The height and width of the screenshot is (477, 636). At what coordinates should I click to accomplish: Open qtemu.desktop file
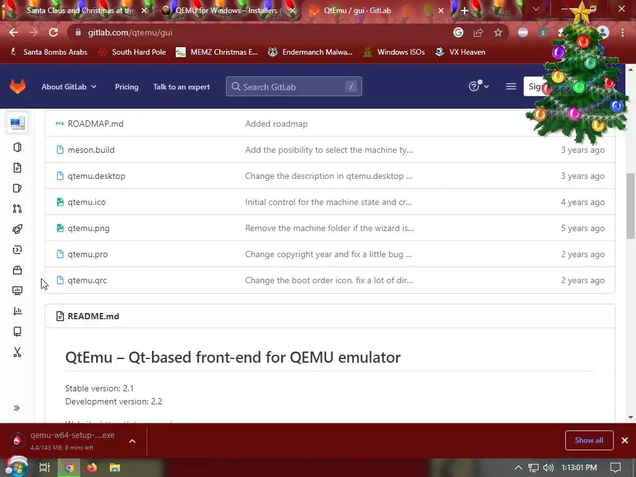[96, 176]
